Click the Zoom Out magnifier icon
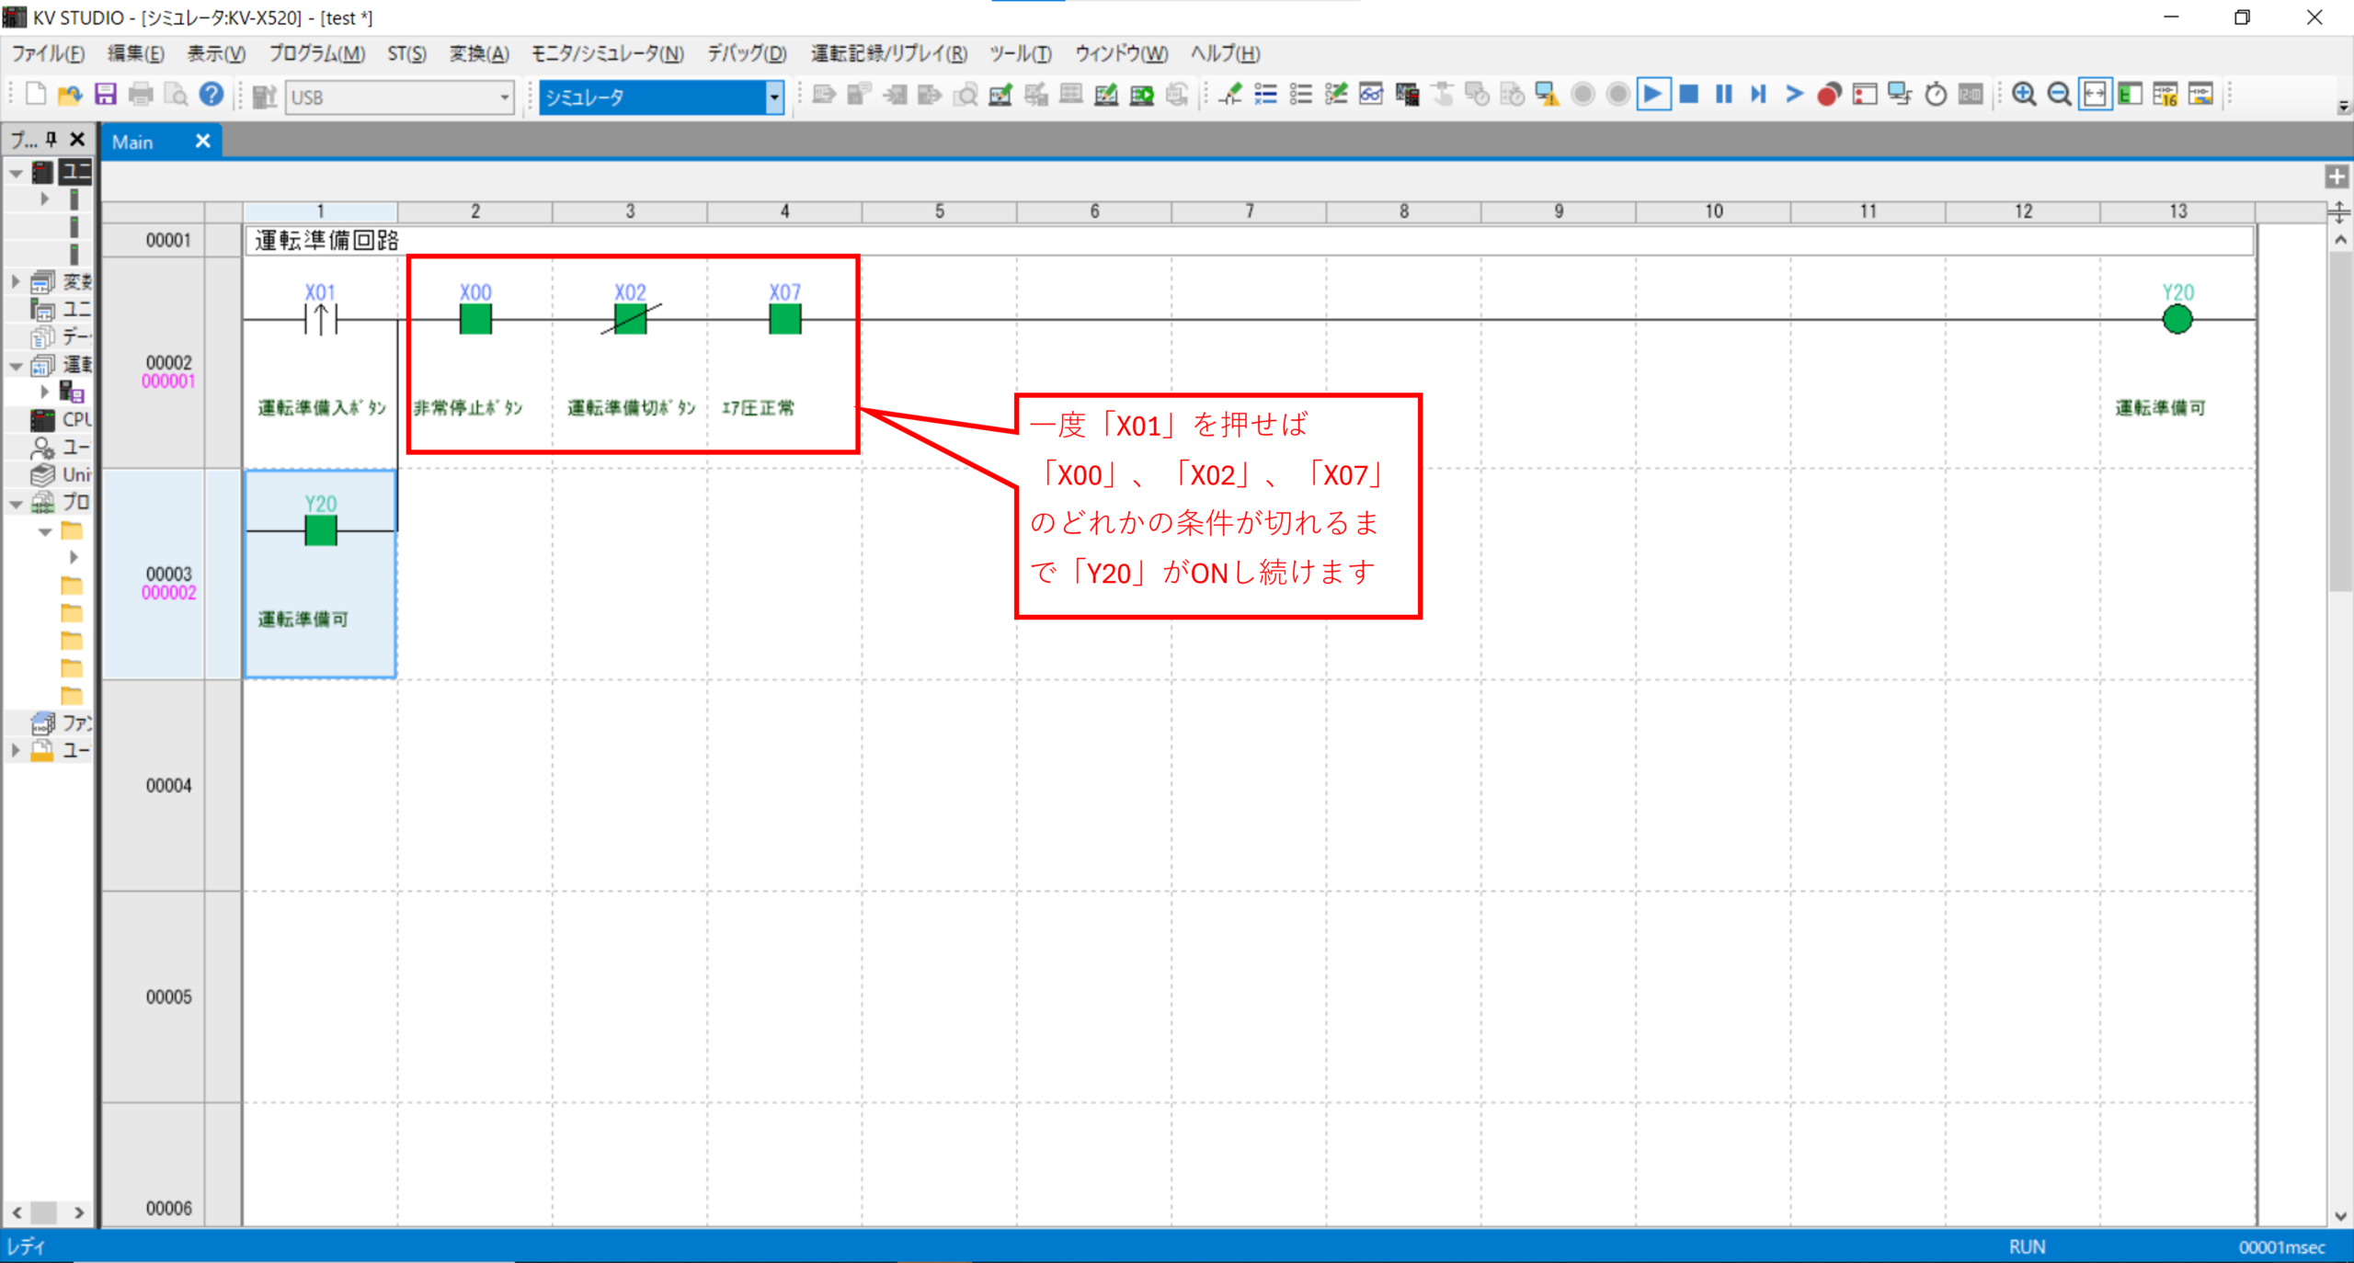Screen dimensions: 2354x1263 click(2059, 95)
